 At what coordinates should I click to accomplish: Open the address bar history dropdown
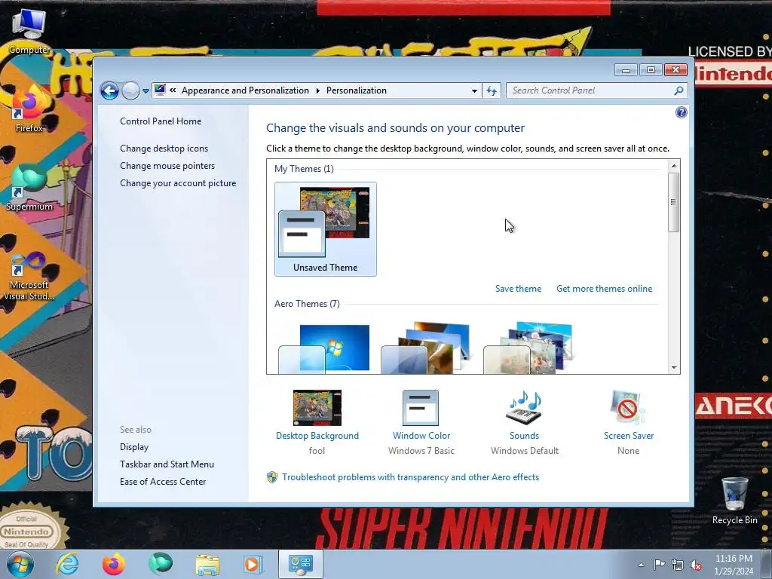474,90
